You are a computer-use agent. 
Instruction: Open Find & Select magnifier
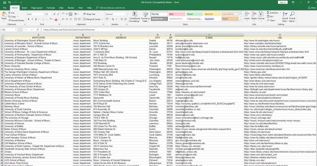pos(292,17)
